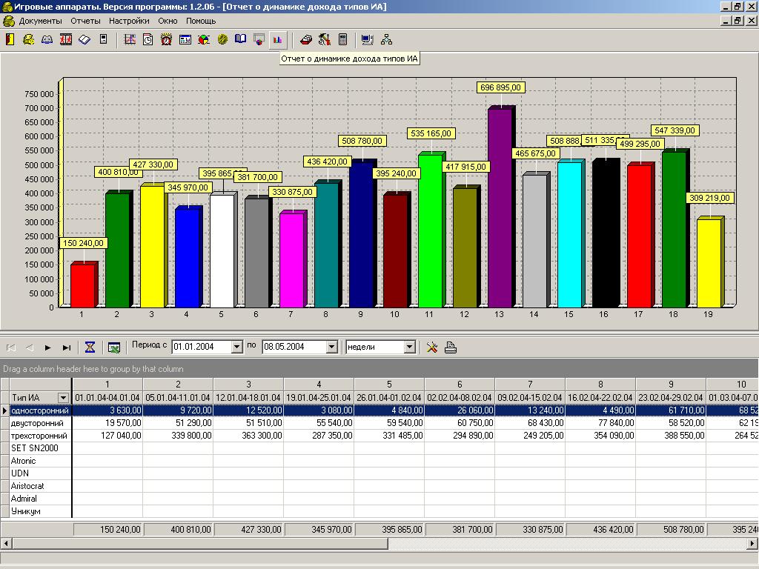Viewport: 759px width, 569px height.
Task: Click the document with clock icon
Action: (148, 40)
